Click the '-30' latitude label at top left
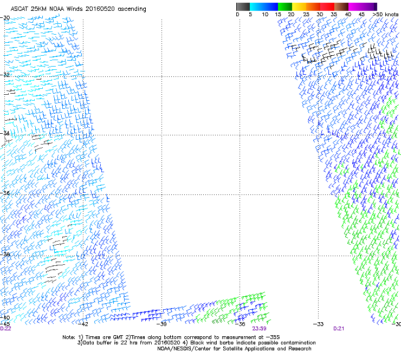 click(x=5, y=18)
